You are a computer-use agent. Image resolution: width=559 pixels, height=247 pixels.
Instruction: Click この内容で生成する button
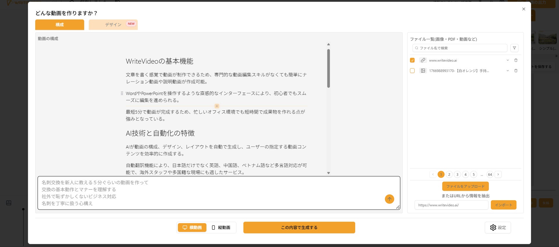coord(299,228)
